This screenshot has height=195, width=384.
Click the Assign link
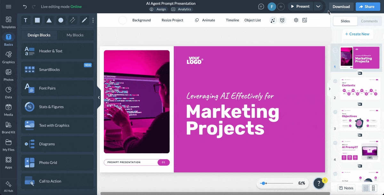[158, 9]
